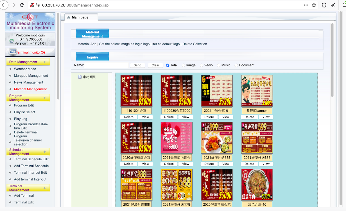The width and height of the screenshot is (346, 211).
Task: Click the home icon on Main page tab
Action: pos(68,17)
